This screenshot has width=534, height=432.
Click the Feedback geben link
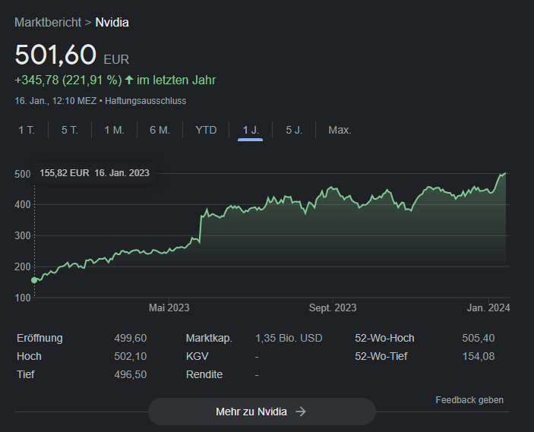click(x=469, y=399)
